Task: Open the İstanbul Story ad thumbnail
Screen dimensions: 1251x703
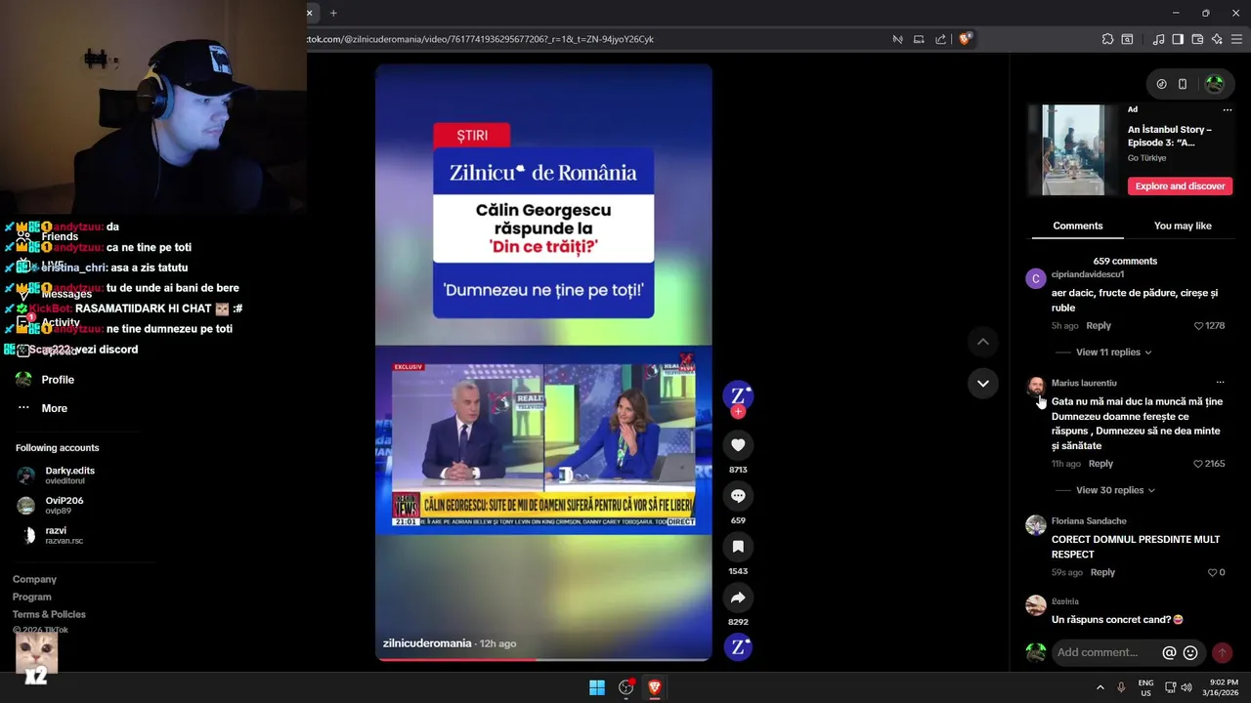Action: point(1073,150)
